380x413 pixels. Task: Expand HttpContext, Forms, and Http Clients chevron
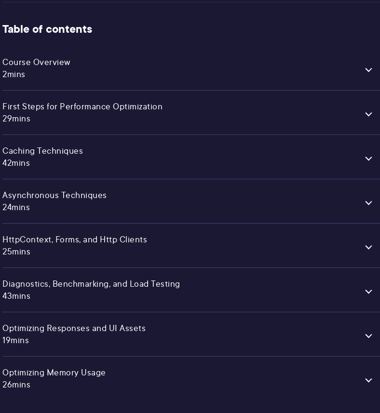click(368, 247)
